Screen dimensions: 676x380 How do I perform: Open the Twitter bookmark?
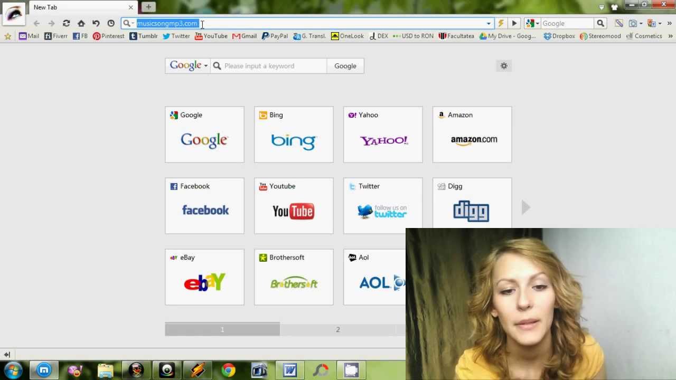pos(176,36)
